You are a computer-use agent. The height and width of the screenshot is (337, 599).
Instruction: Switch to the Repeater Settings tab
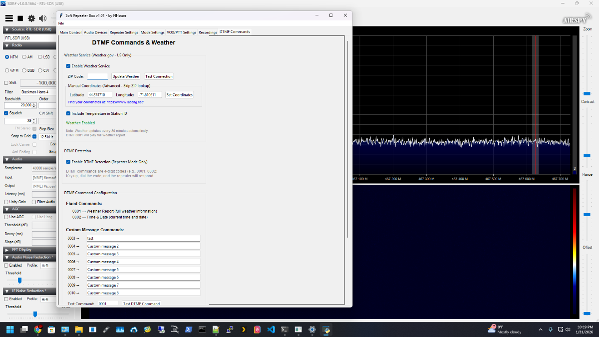124,32
